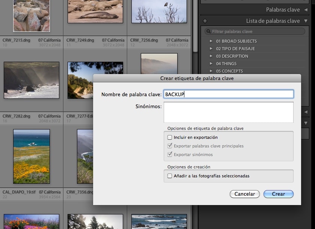Click the 07 California label beside CRW_7215.dng

(x=50, y=40)
